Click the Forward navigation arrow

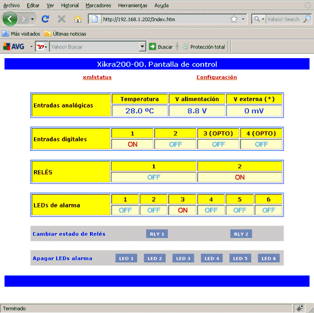click(24, 19)
